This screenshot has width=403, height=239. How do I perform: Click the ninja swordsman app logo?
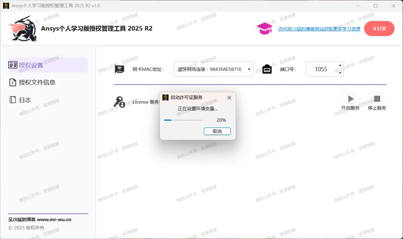pyautogui.click(x=23, y=29)
